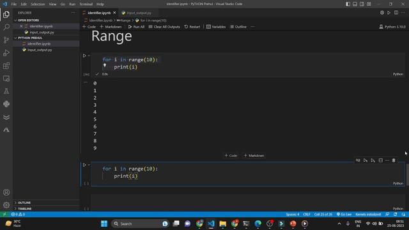The height and width of the screenshot is (230, 409).
Task: Click the lightbulb code action icon
Action: [x=105, y=65]
